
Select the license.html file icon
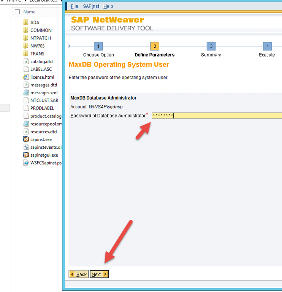tap(26, 77)
